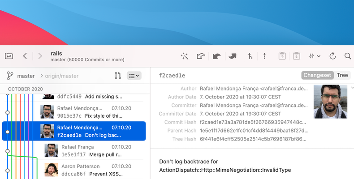Click the author avatar photo in details
354x179 pixels.
click(330, 102)
